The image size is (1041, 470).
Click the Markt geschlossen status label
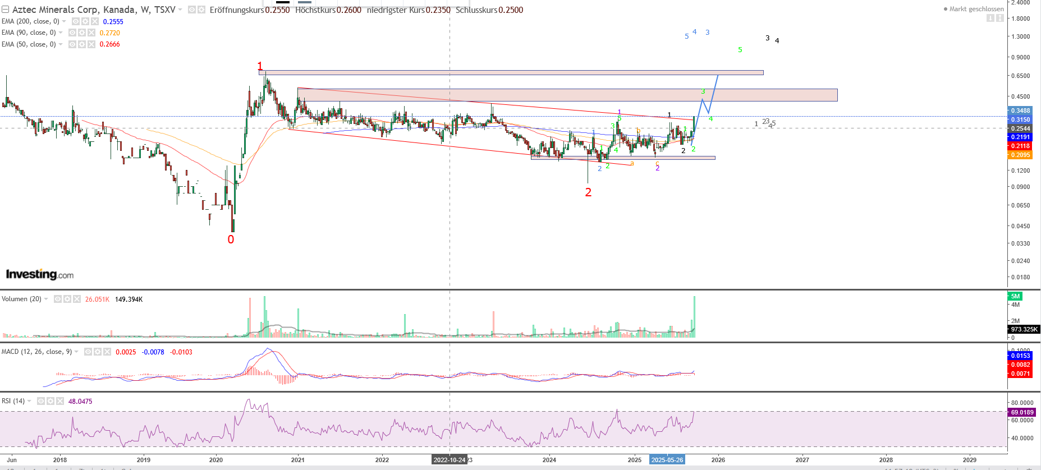coord(976,9)
